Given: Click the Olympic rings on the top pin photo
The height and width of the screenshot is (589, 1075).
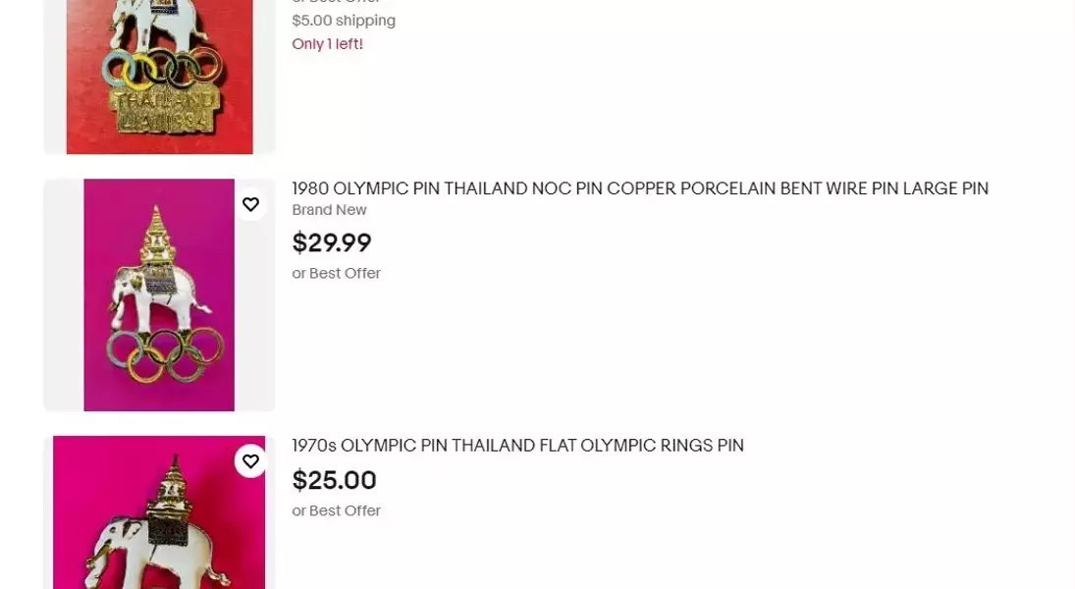Looking at the screenshot, I should pyautogui.click(x=162, y=69).
